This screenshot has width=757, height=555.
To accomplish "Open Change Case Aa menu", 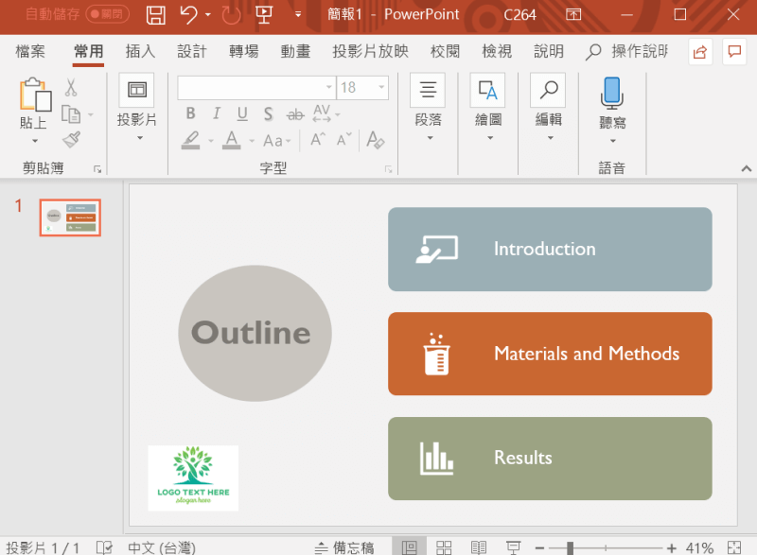I will (276, 140).
